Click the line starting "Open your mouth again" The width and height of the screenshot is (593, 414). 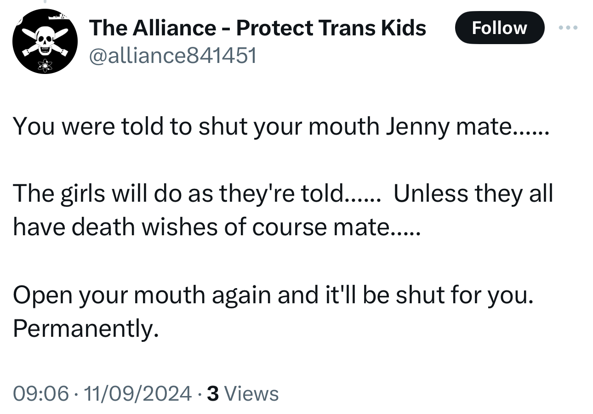click(x=274, y=295)
